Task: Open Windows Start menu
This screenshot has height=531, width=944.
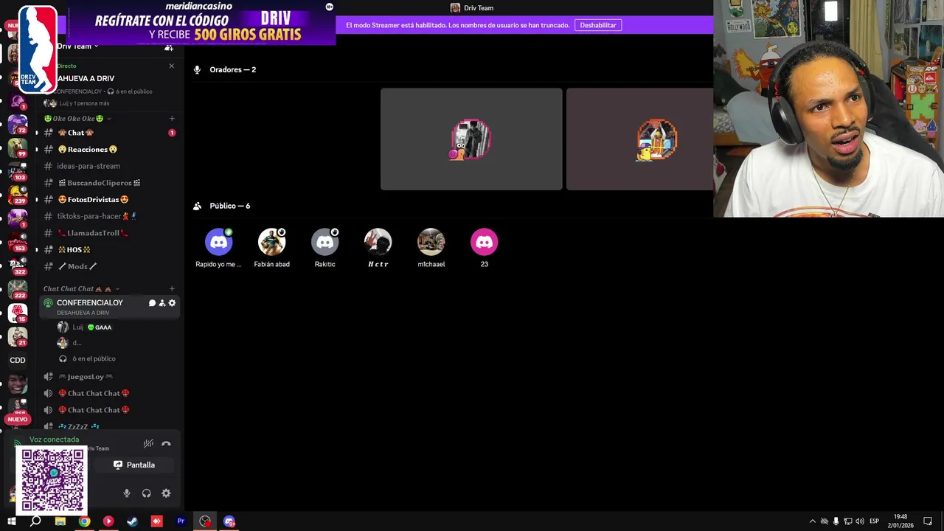Action: tap(12, 521)
